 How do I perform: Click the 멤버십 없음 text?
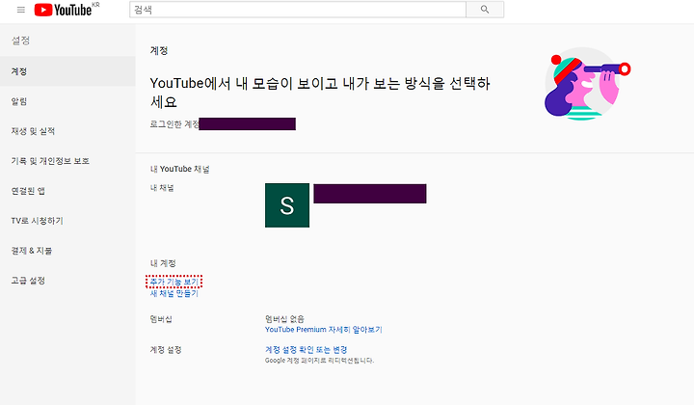(284, 318)
